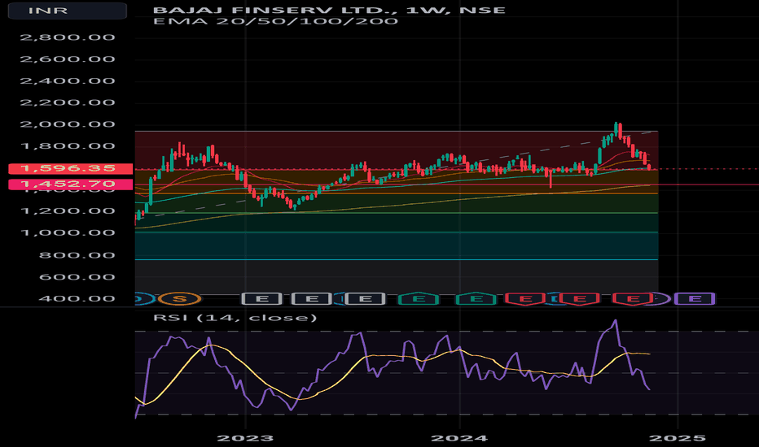The image size is (759, 447).
Task: Click the purple E upcoming earnings marker
Action: 695,299
